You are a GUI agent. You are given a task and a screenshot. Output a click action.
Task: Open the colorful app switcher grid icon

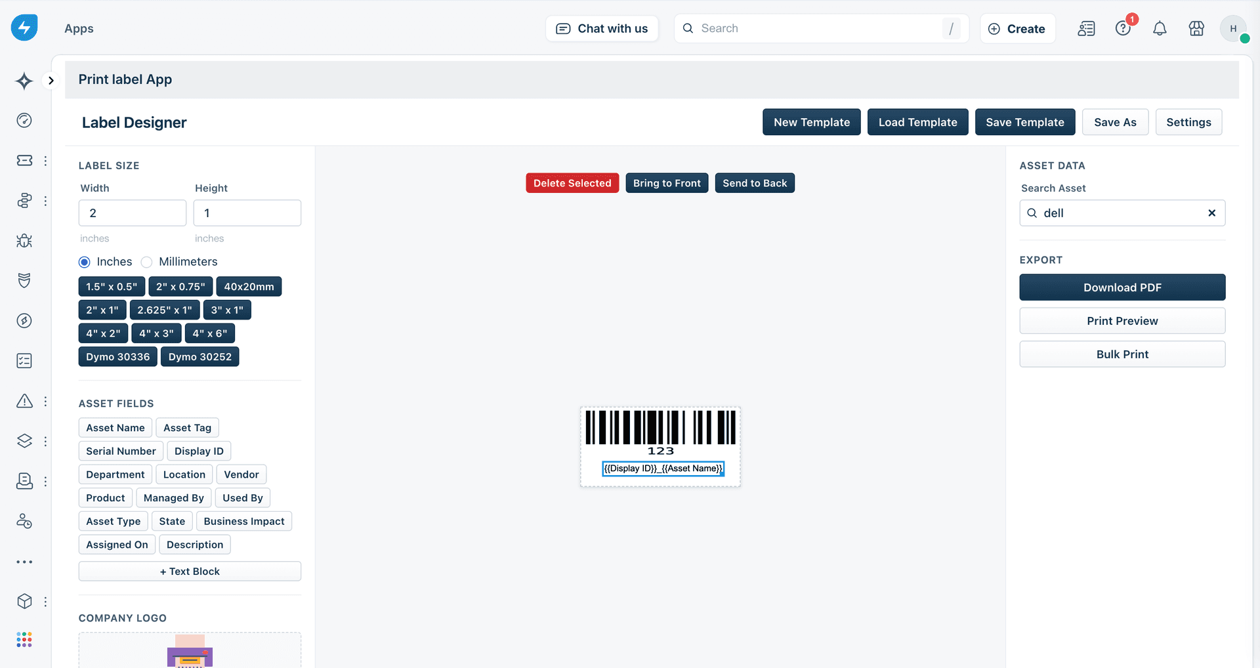click(24, 640)
